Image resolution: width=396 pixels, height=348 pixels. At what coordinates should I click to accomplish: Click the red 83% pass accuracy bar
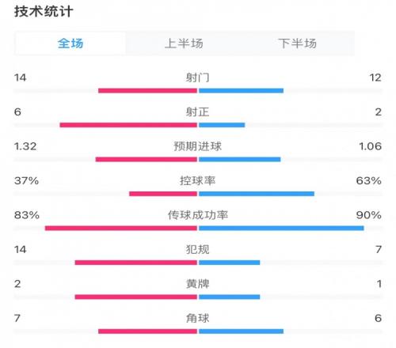[x=121, y=228]
